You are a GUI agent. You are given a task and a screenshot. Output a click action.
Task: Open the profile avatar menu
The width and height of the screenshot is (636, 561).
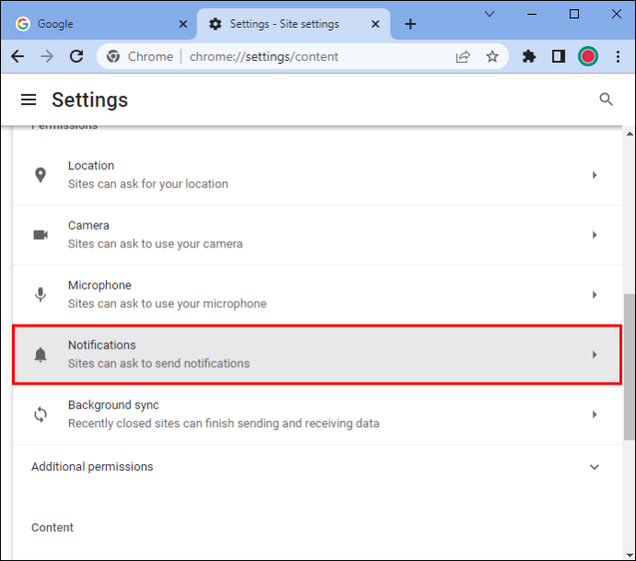(x=588, y=56)
